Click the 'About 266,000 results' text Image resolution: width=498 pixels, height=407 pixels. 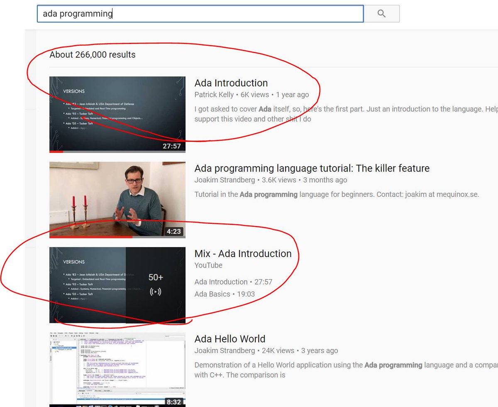coord(93,54)
